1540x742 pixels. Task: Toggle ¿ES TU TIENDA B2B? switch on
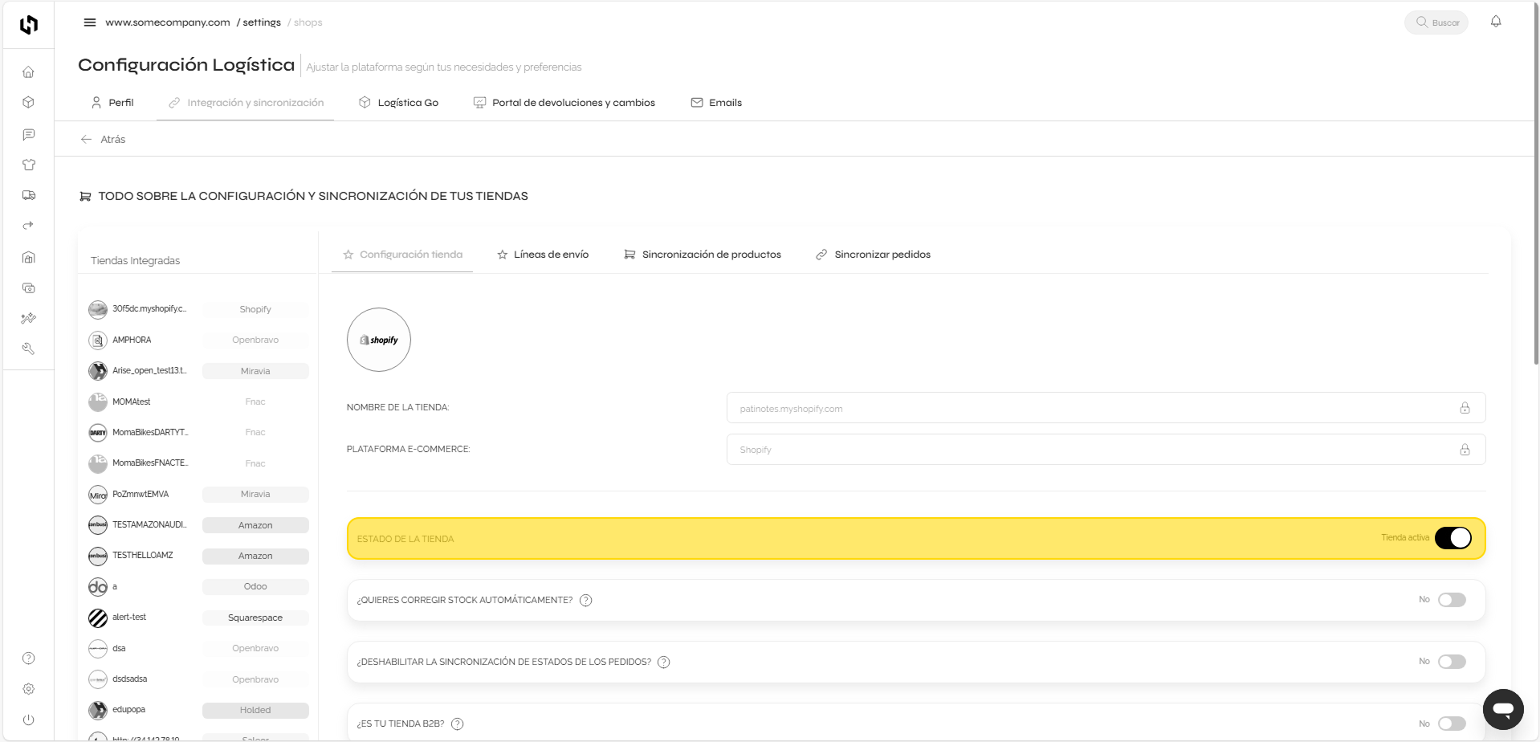(x=1450, y=723)
